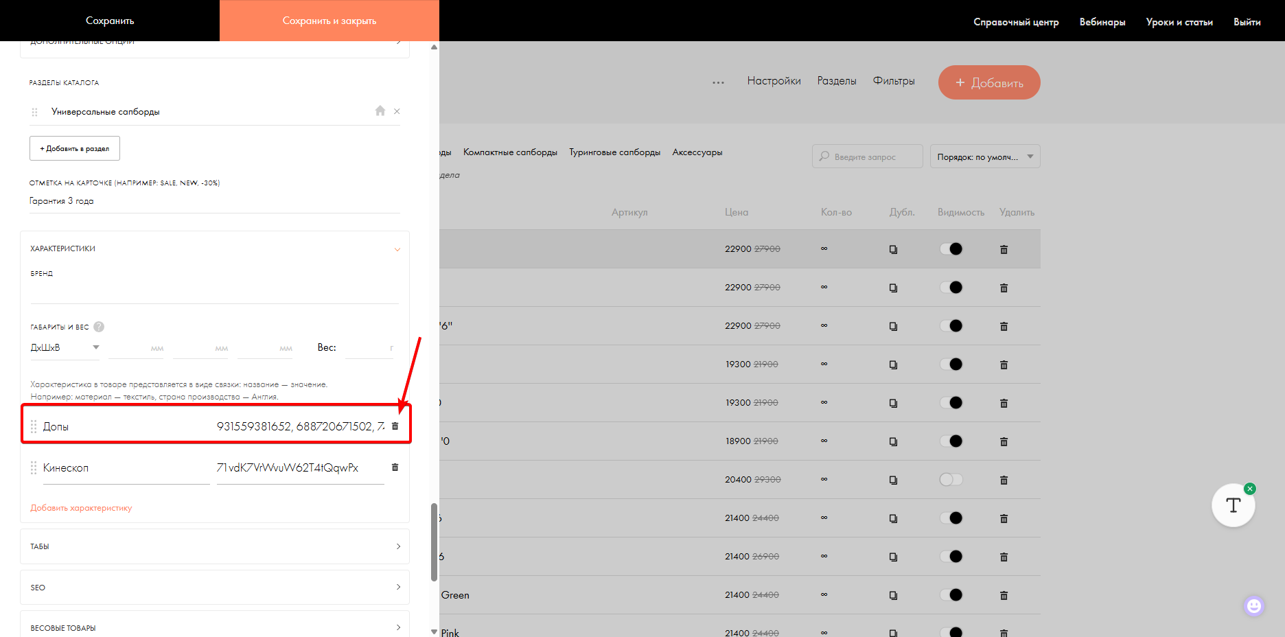
Task: Remove Универсальные сапборды section with X icon
Action: tap(397, 111)
